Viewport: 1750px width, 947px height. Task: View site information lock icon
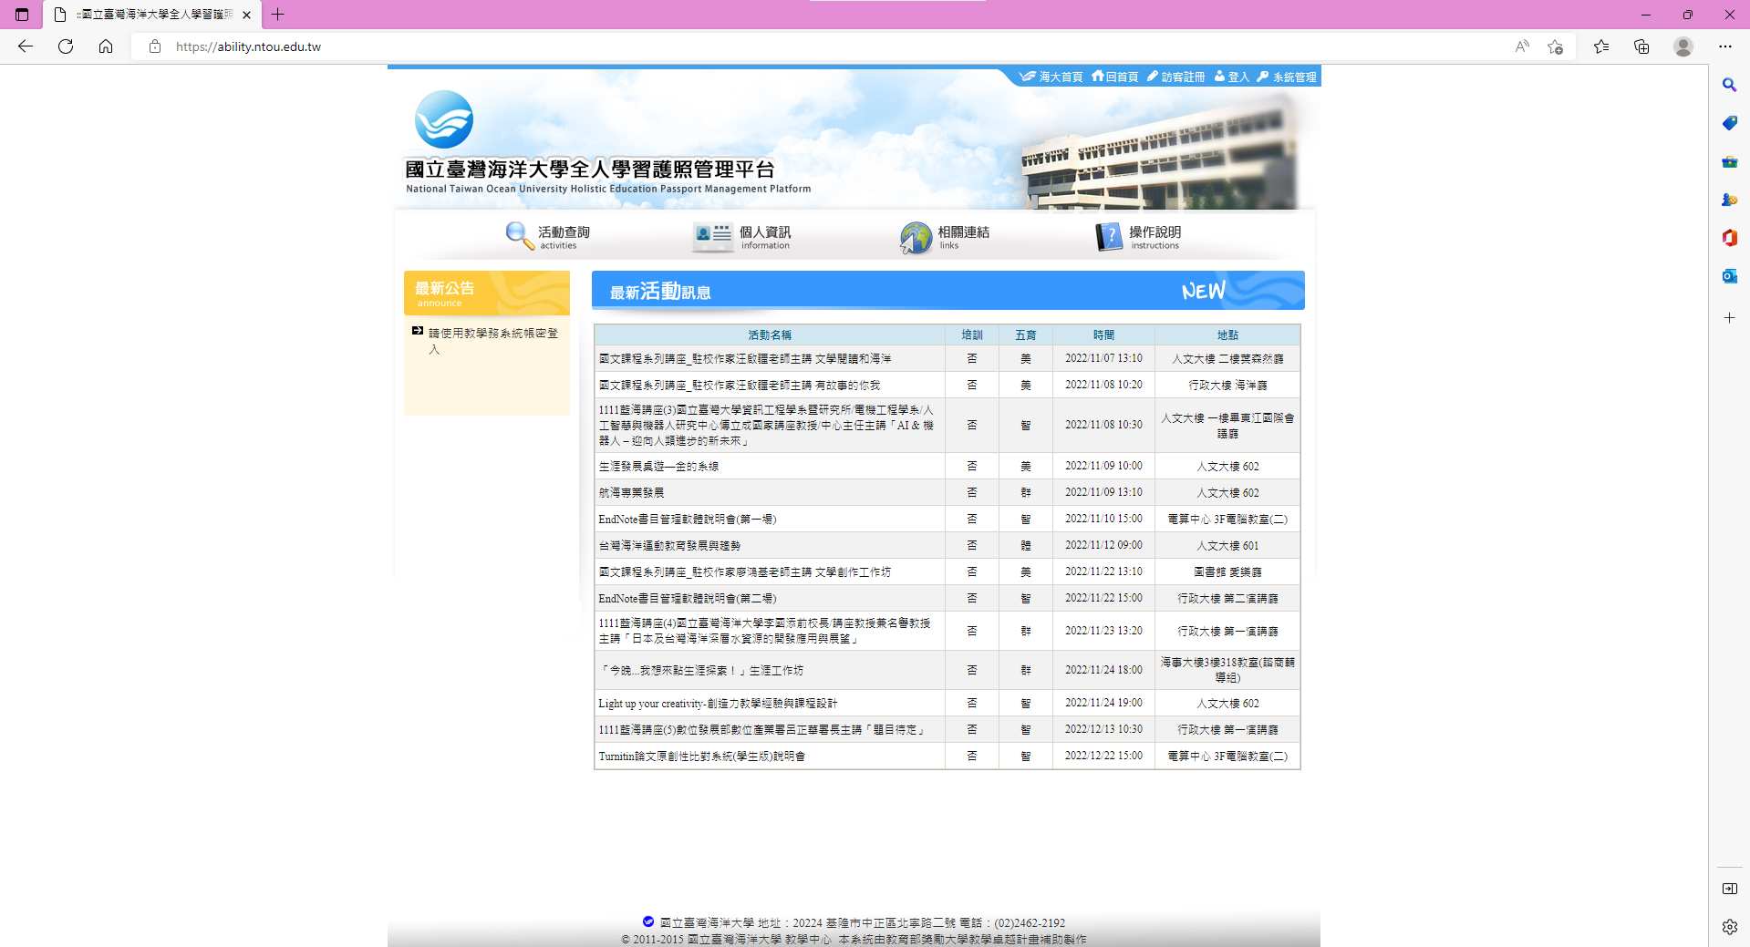[155, 46]
